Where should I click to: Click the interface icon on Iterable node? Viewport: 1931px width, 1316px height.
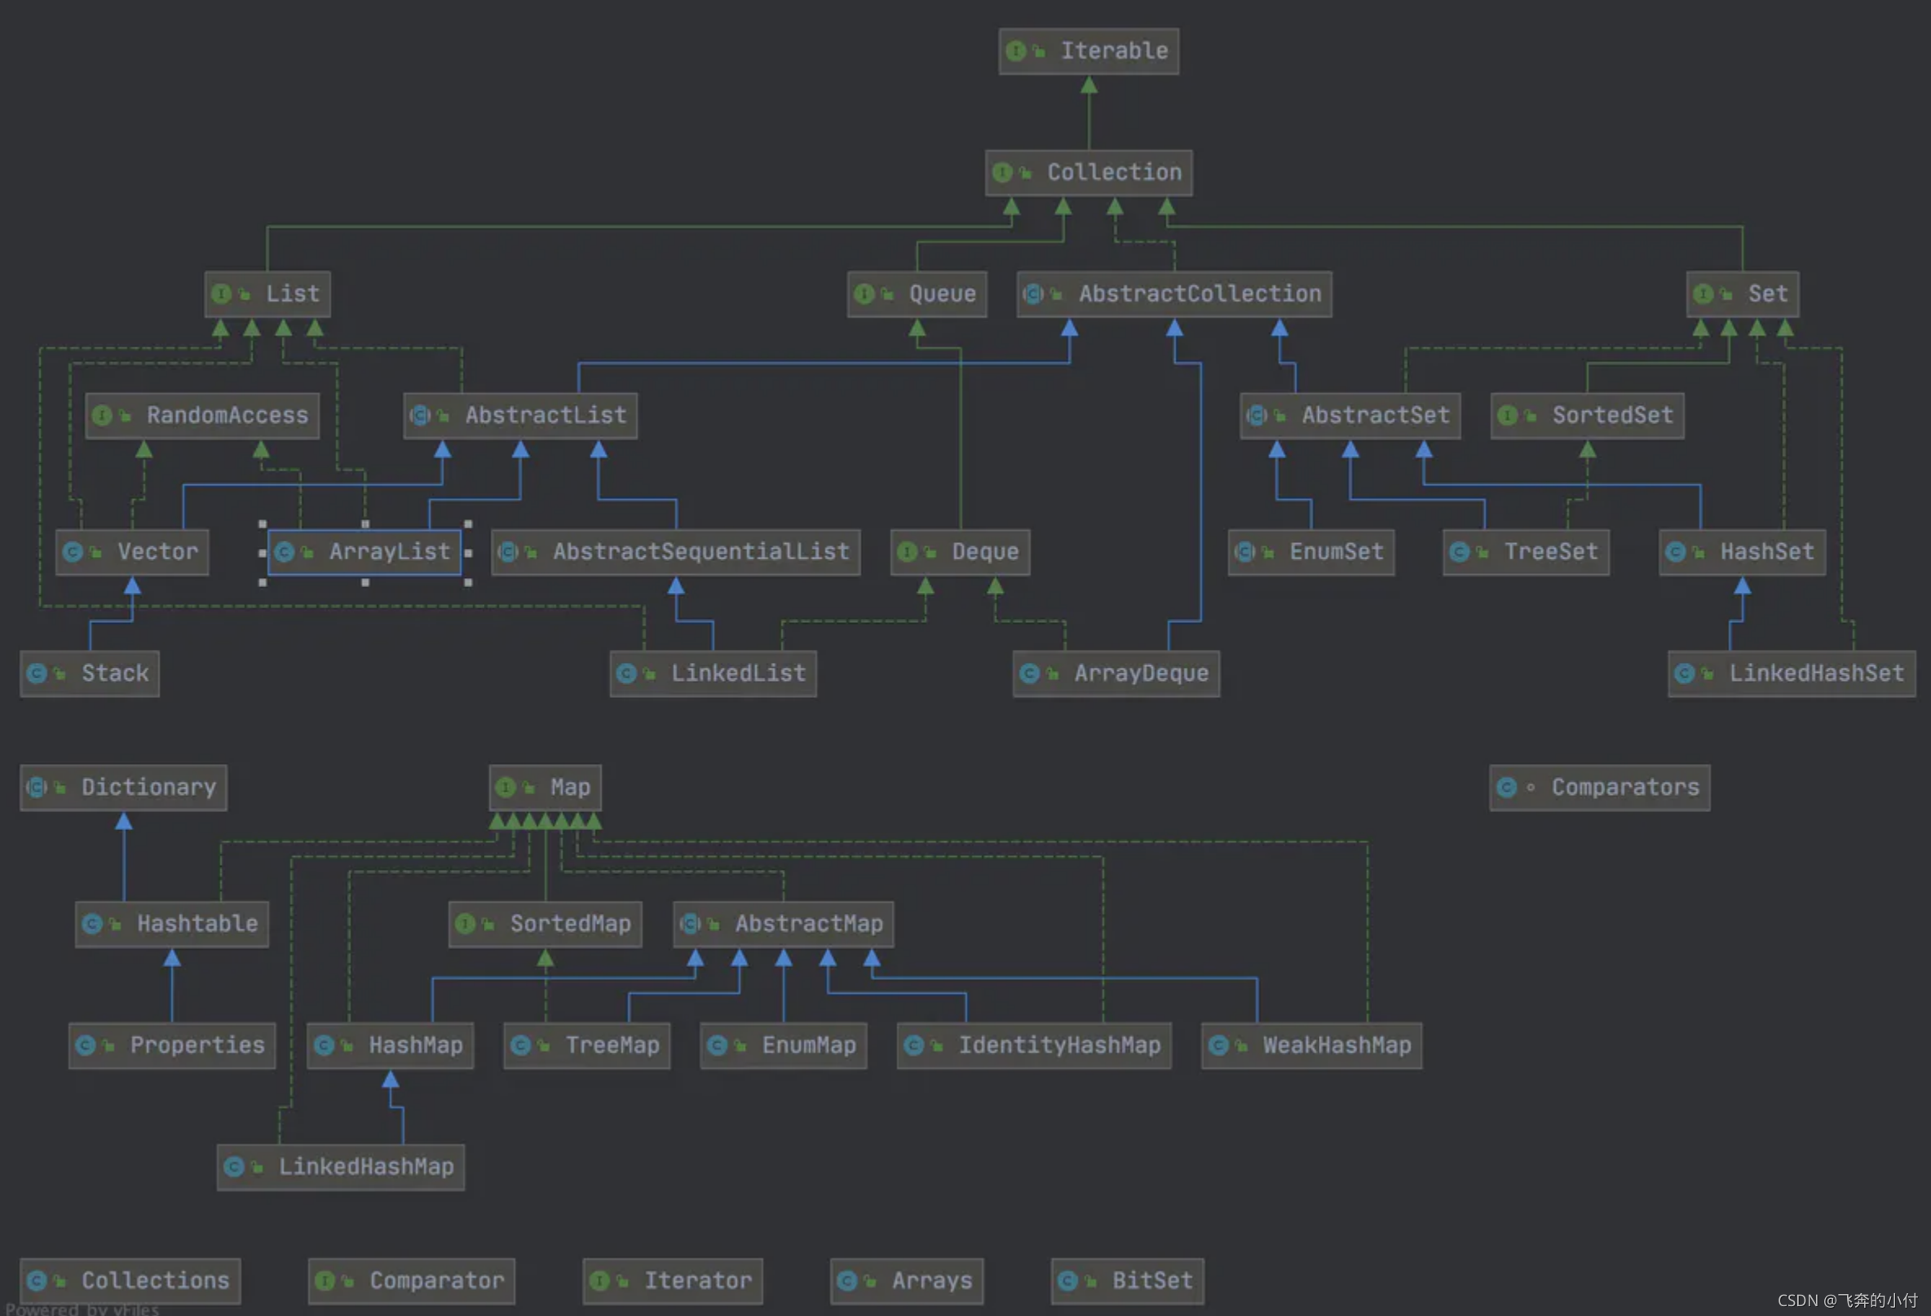tap(1015, 51)
